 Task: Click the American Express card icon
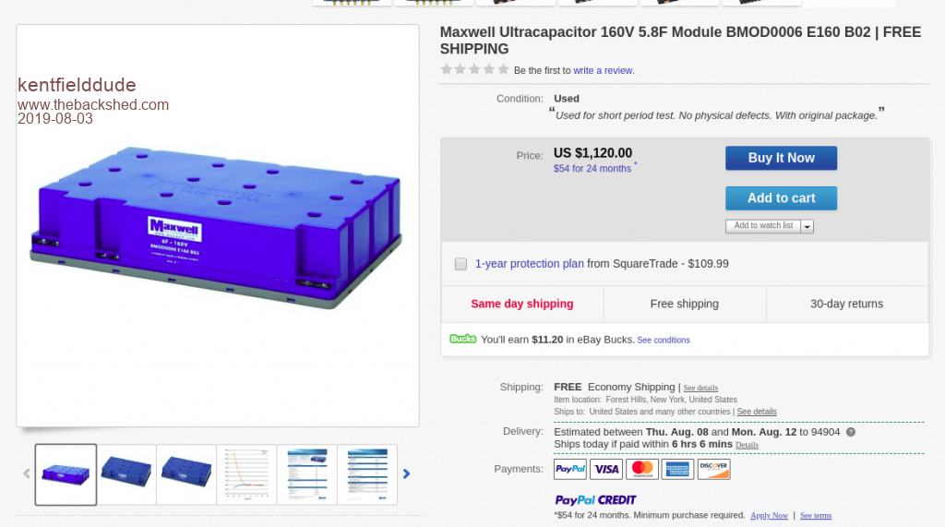[677, 469]
